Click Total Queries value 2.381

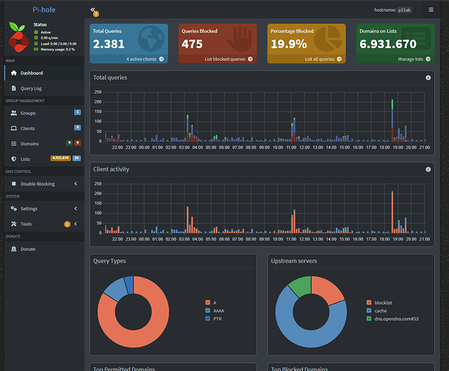(108, 44)
